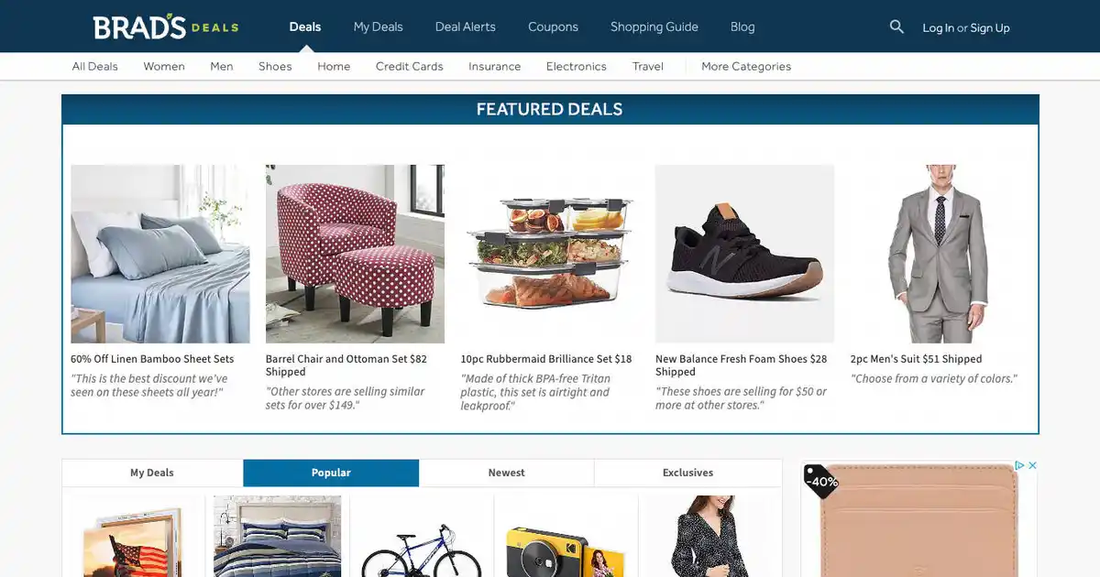Screen dimensions: 1100x577
Task: Open the Credit Cards category
Action: [409, 66]
